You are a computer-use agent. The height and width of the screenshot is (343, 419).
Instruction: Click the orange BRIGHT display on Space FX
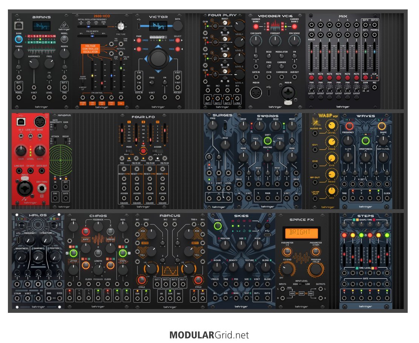click(301, 233)
